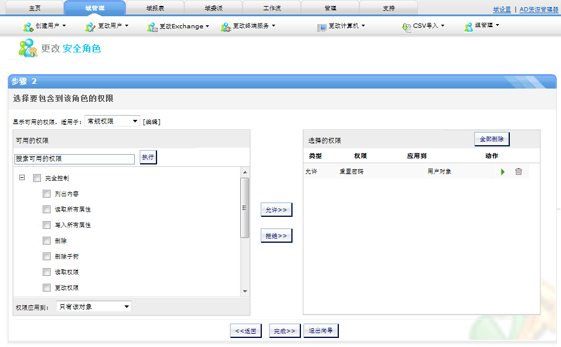Expand the 更改计算机 menu arrow
This screenshot has width=561, height=347.
(363, 26)
